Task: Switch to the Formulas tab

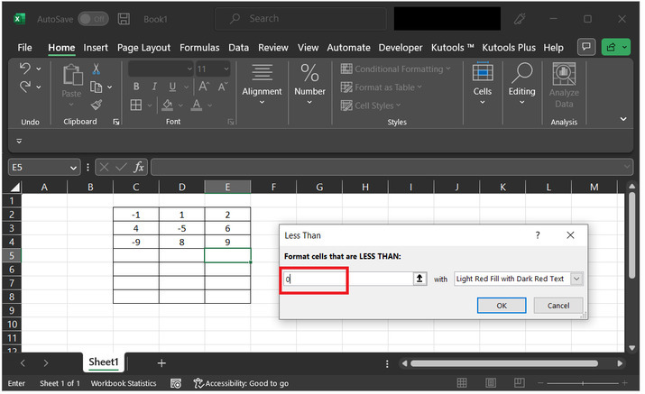Action: click(199, 48)
